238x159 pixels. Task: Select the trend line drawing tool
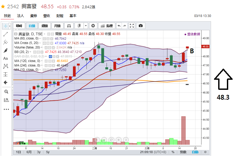(6, 34)
